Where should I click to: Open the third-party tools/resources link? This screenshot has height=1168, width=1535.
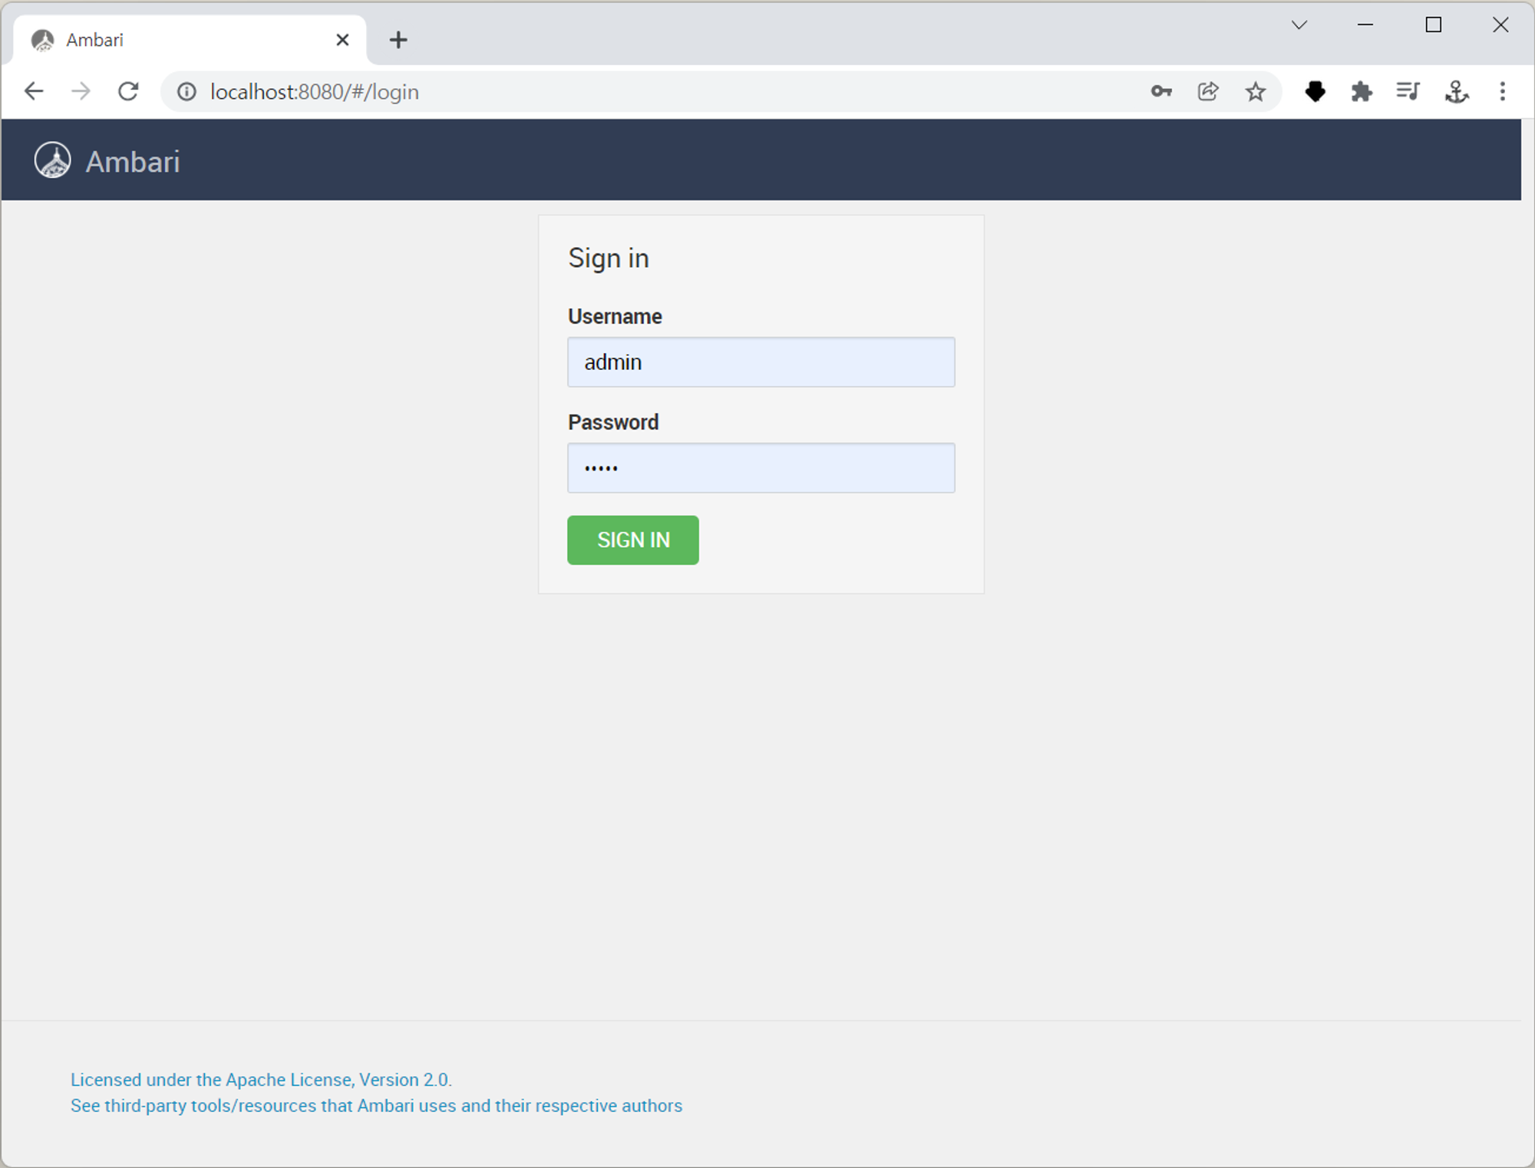tap(376, 1106)
